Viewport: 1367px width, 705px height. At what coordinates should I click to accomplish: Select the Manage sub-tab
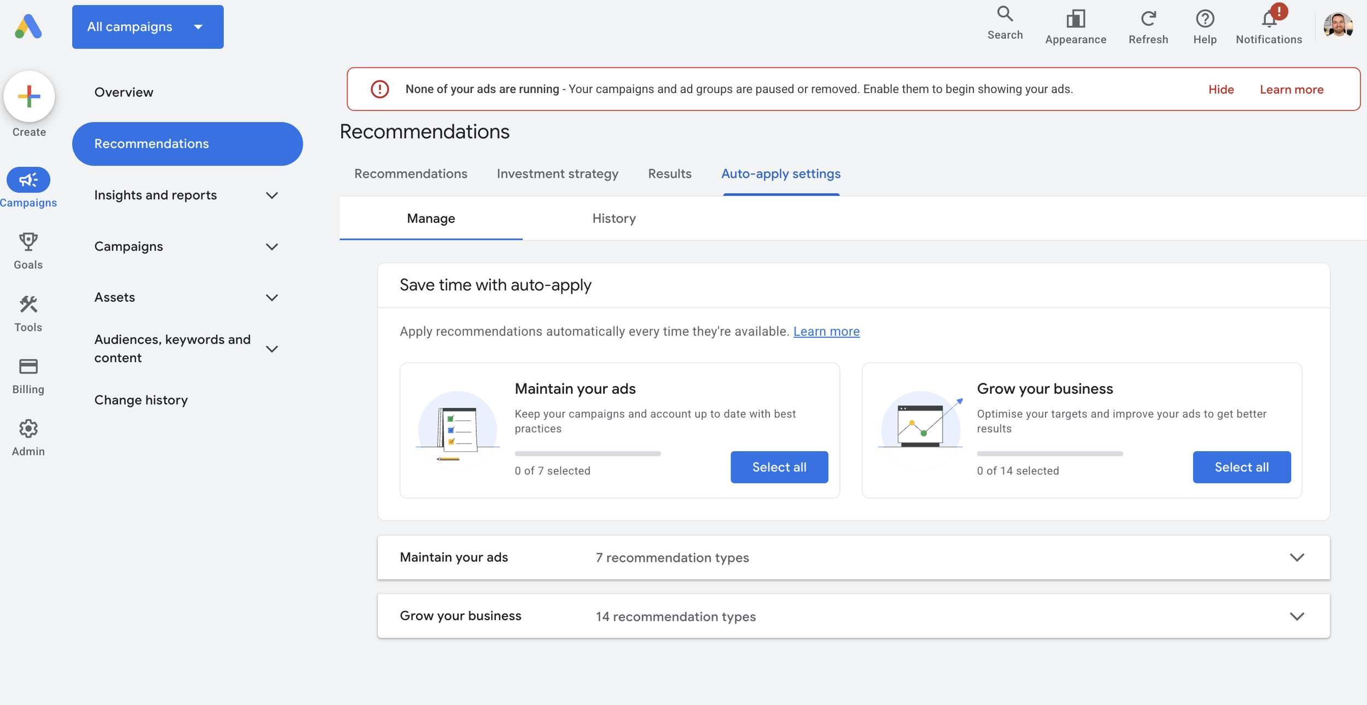(431, 218)
